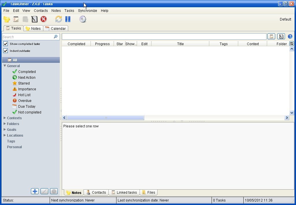Image resolution: width=296 pixels, height=205 pixels.
Task: Click the quick-add task icon next to input
Action: coord(271,36)
